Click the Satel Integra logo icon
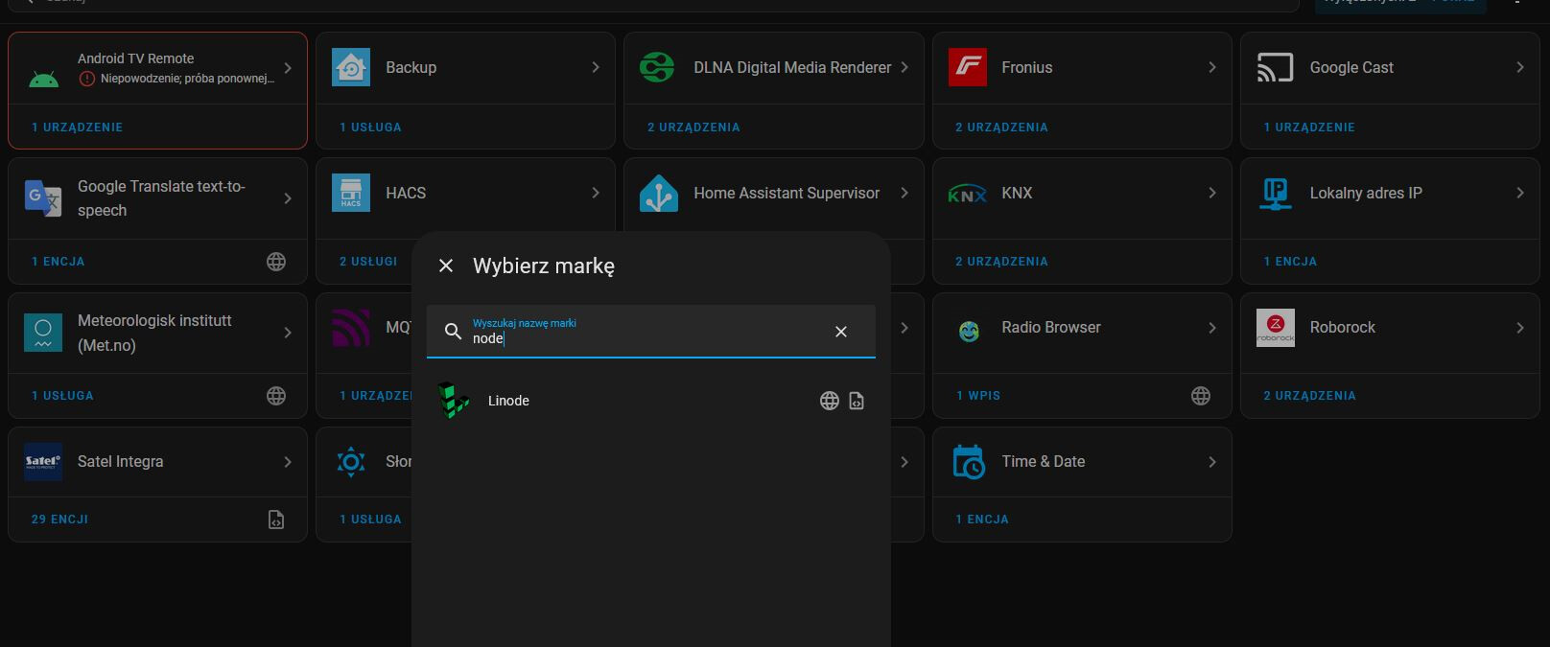Screen dimensions: 1550x647 [43, 462]
